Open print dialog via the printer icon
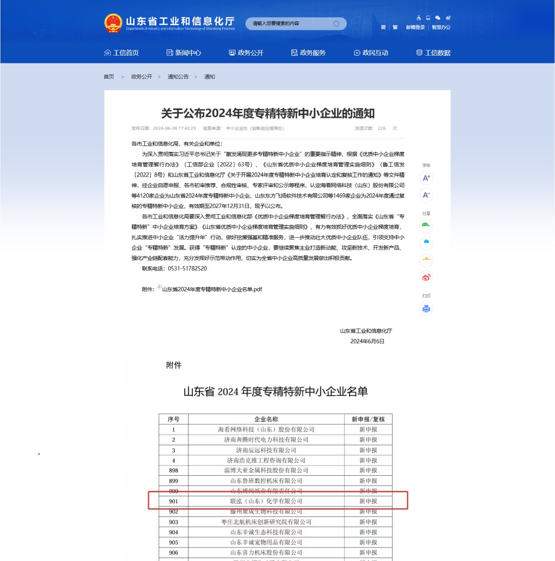 pyautogui.click(x=426, y=309)
